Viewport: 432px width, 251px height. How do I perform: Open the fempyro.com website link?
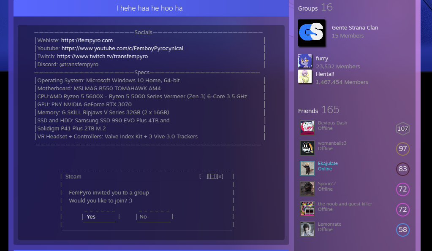click(x=87, y=40)
